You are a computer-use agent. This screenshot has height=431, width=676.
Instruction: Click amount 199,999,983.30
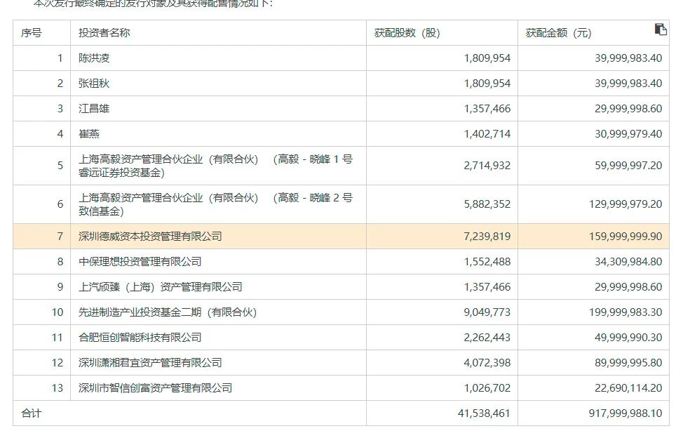point(625,312)
